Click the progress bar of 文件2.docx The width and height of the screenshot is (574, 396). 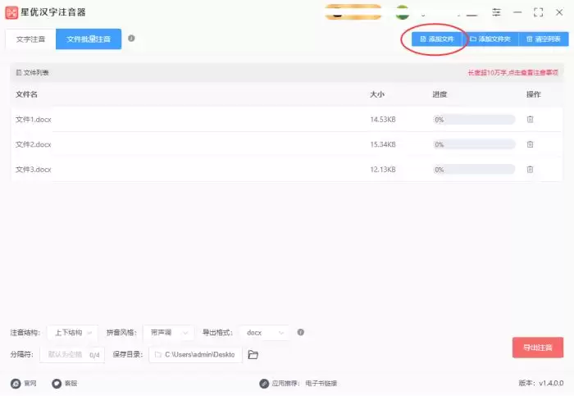tap(474, 144)
